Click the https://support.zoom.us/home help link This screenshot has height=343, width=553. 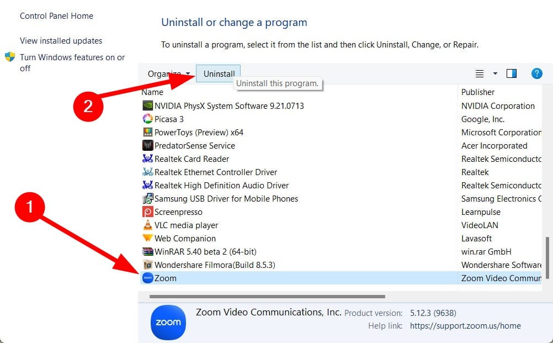click(465, 326)
